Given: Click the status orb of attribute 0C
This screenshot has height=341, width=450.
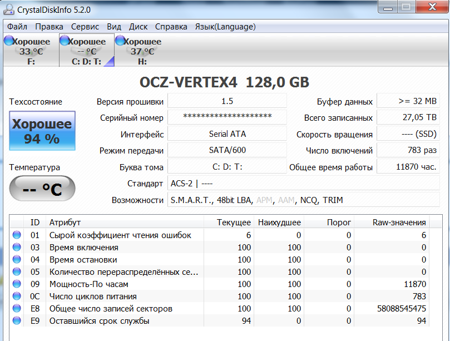Looking at the screenshot, I should [x=17, y=296].
